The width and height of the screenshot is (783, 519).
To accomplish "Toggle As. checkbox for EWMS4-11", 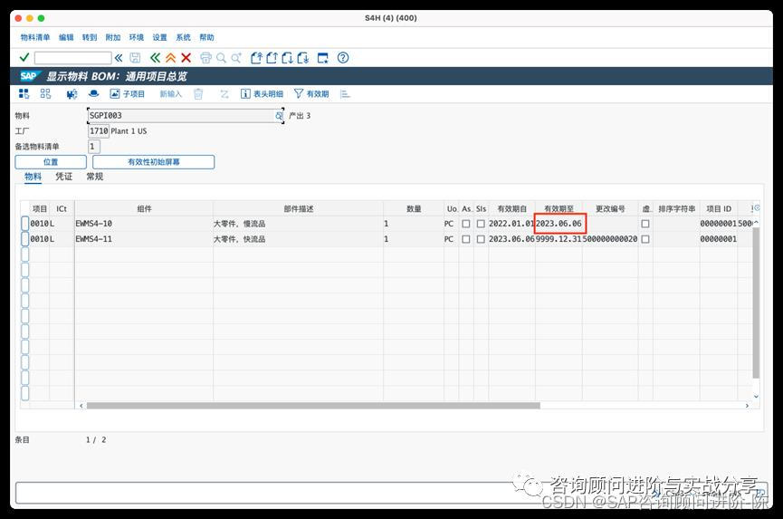I will (466, 239).
